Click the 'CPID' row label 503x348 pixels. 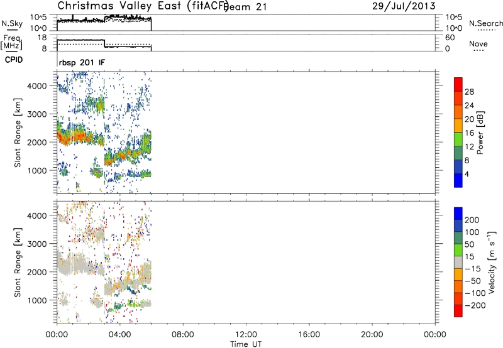pos(14,60)
